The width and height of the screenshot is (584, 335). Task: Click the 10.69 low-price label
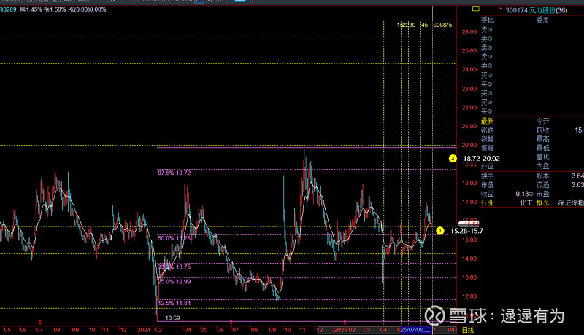(x=172, y=318)
